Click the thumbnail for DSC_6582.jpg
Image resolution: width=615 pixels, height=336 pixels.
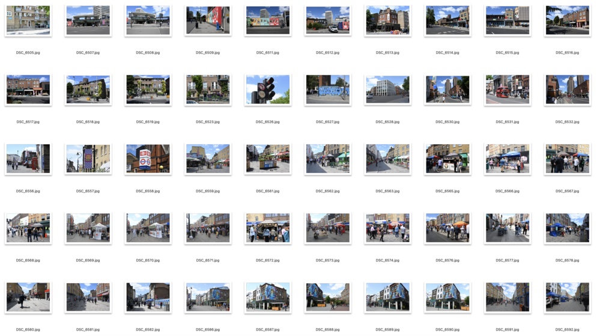[148, 297]
